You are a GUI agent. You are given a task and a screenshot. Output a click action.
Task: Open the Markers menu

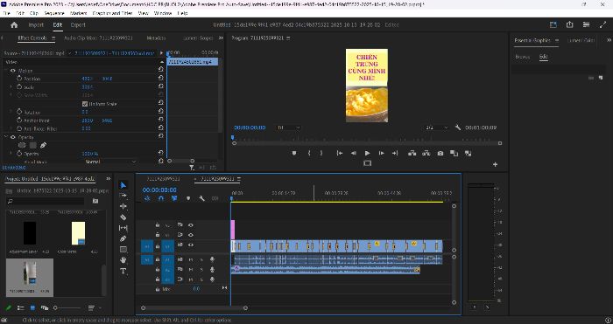[x=78, y=13]
